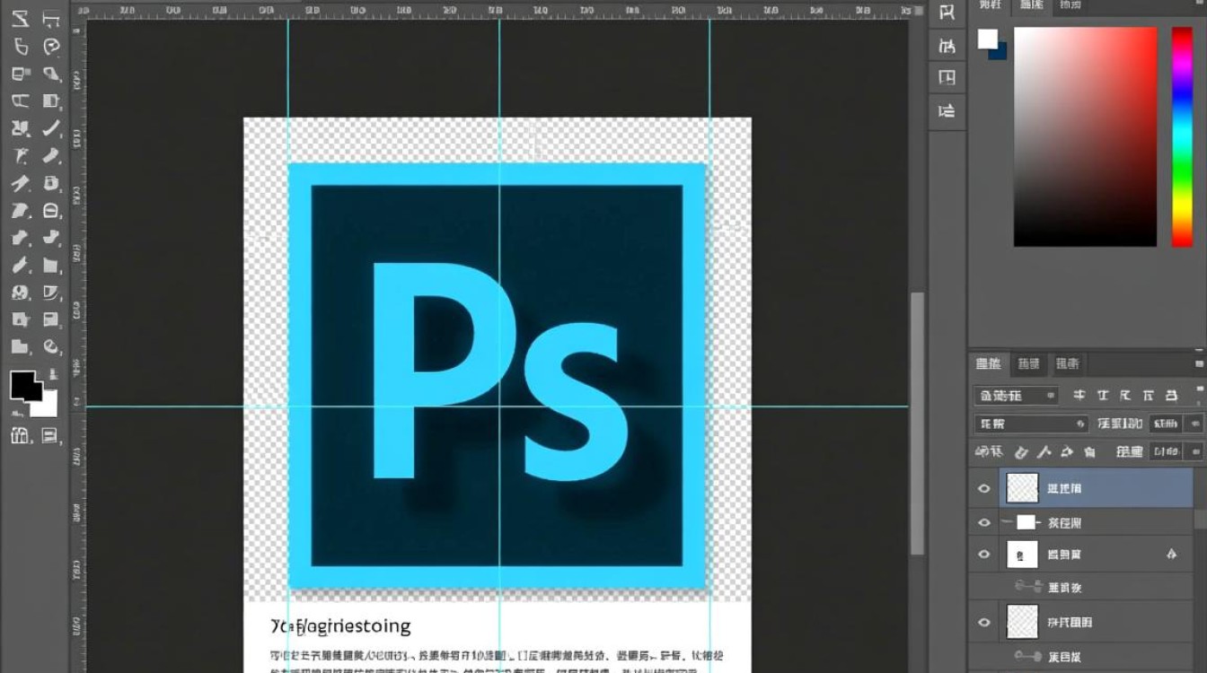Click the fifth layer filter icon in Layers panel

point(1171,396)
